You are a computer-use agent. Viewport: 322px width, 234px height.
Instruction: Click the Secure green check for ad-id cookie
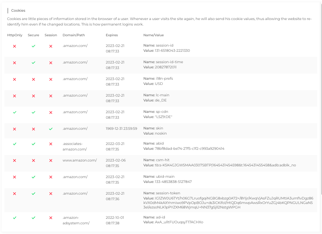click(34, 218)
